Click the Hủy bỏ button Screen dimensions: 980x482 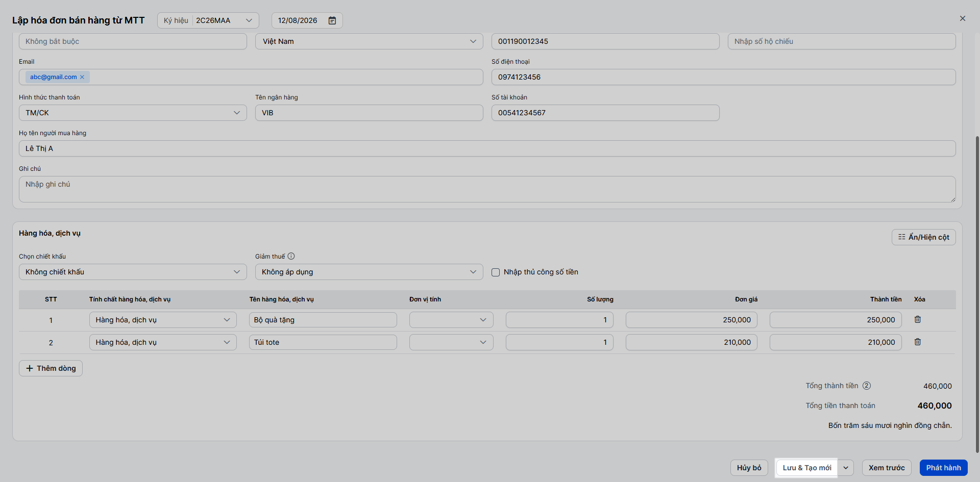pos(749,468)
